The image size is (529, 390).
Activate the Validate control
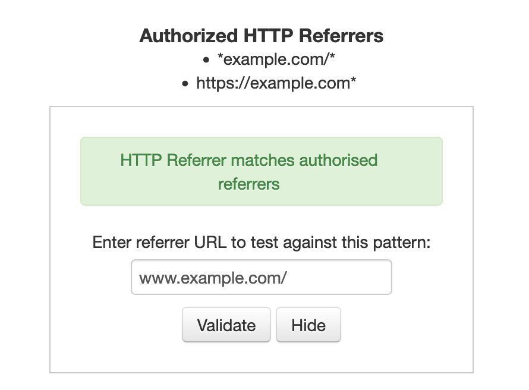[226, 325]
